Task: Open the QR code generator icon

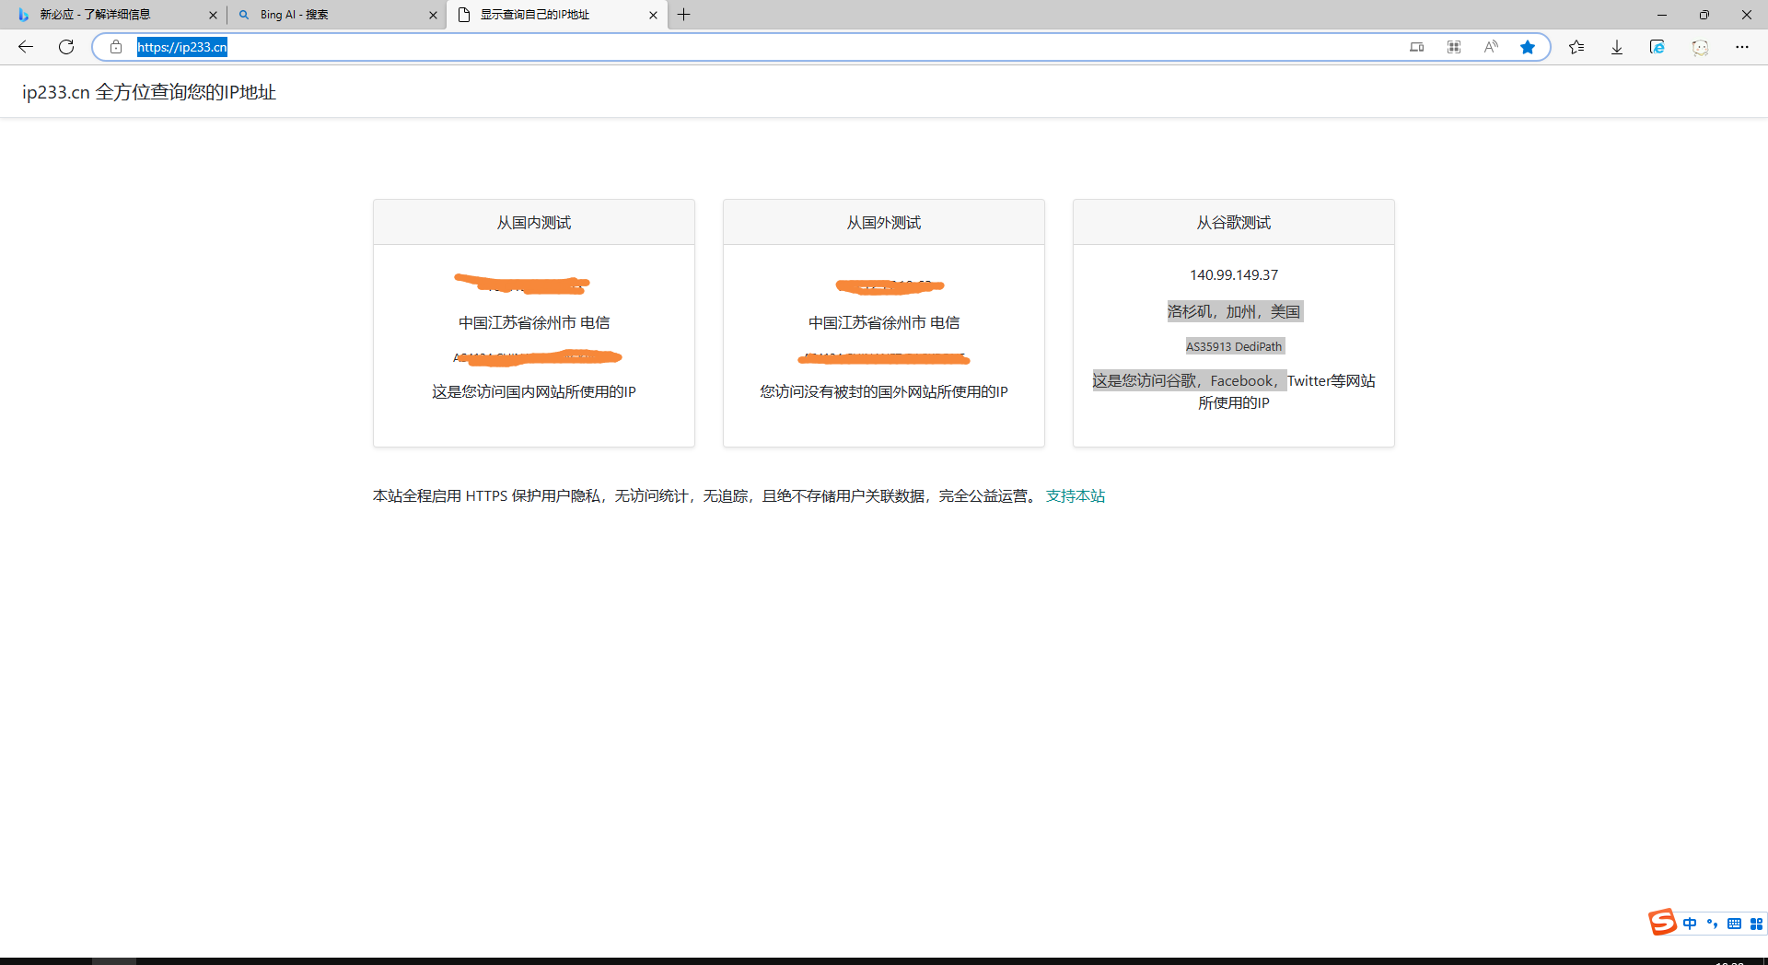Action: pyautogui.click(x=1454, y=47)
